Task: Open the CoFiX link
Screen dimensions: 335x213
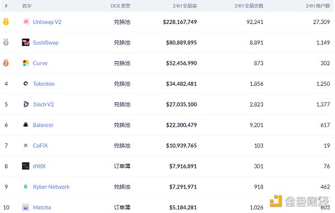Action: [x=40, y=146]
